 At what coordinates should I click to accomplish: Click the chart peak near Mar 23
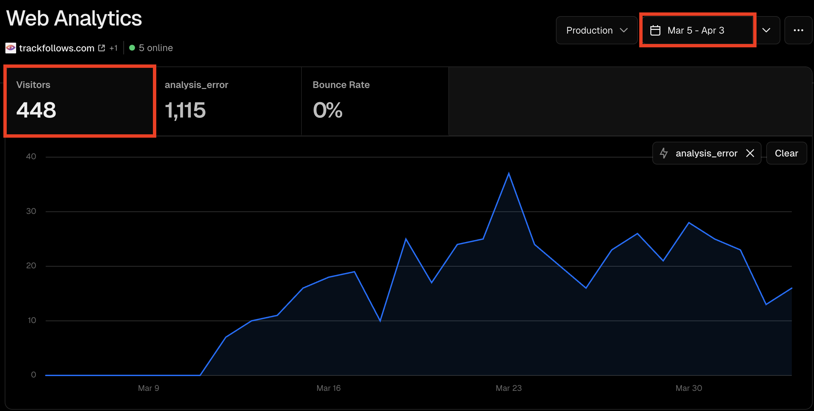pos(509,174)
